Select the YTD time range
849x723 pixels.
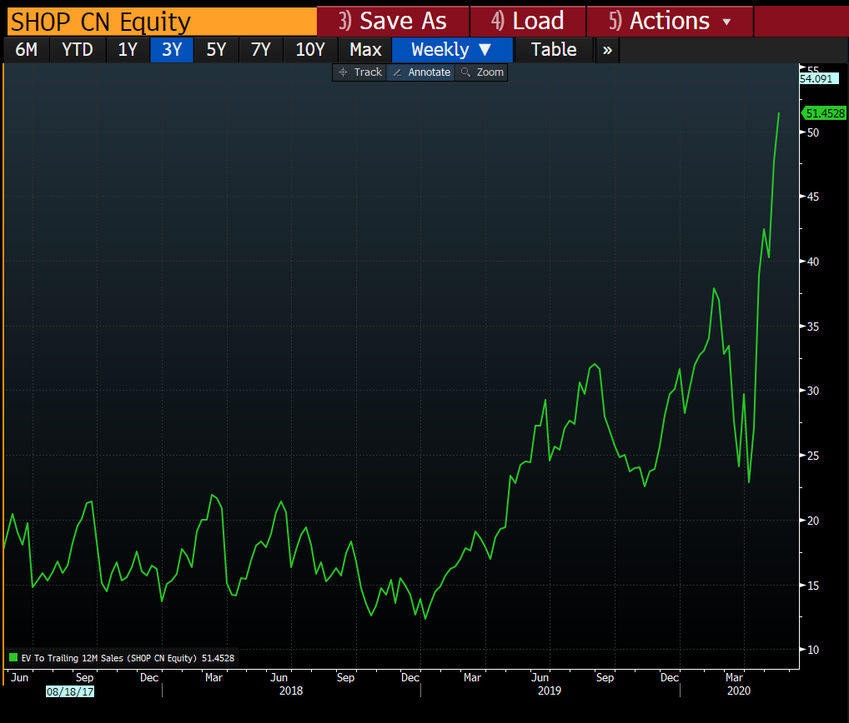pos(78,50)
